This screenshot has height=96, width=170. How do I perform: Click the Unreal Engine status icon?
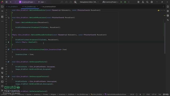coord(75,2)
